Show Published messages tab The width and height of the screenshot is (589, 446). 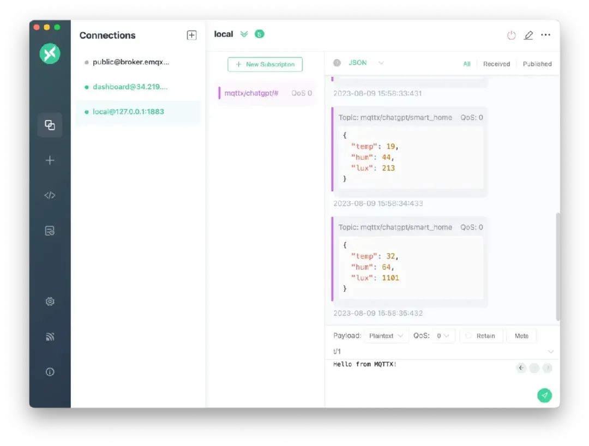pos(537,64)
